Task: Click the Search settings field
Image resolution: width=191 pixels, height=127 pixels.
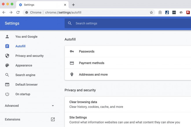Action: click(x=127, y=23)
